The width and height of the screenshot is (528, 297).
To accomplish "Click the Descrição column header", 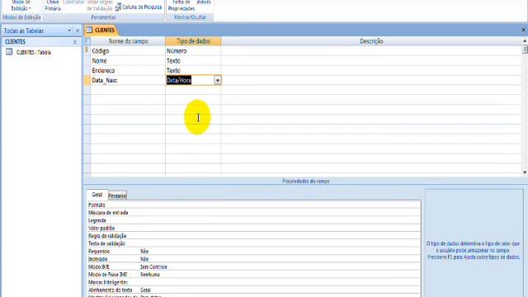I will click(x=371, y=41).
